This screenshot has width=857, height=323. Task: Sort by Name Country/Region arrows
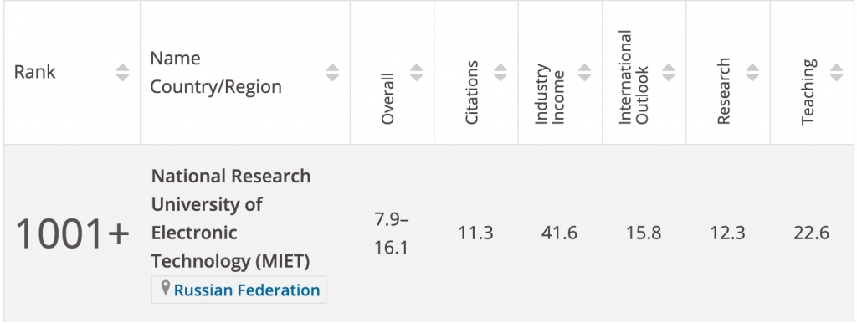click(332, 73)
